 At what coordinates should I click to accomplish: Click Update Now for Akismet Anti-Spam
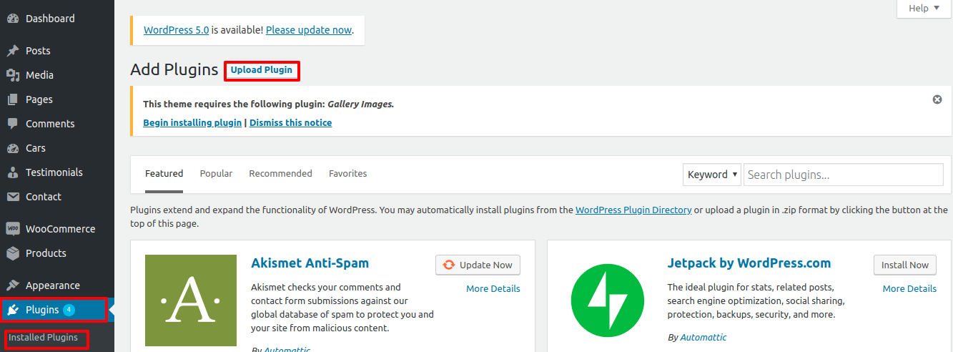click(x=478, y=265)
